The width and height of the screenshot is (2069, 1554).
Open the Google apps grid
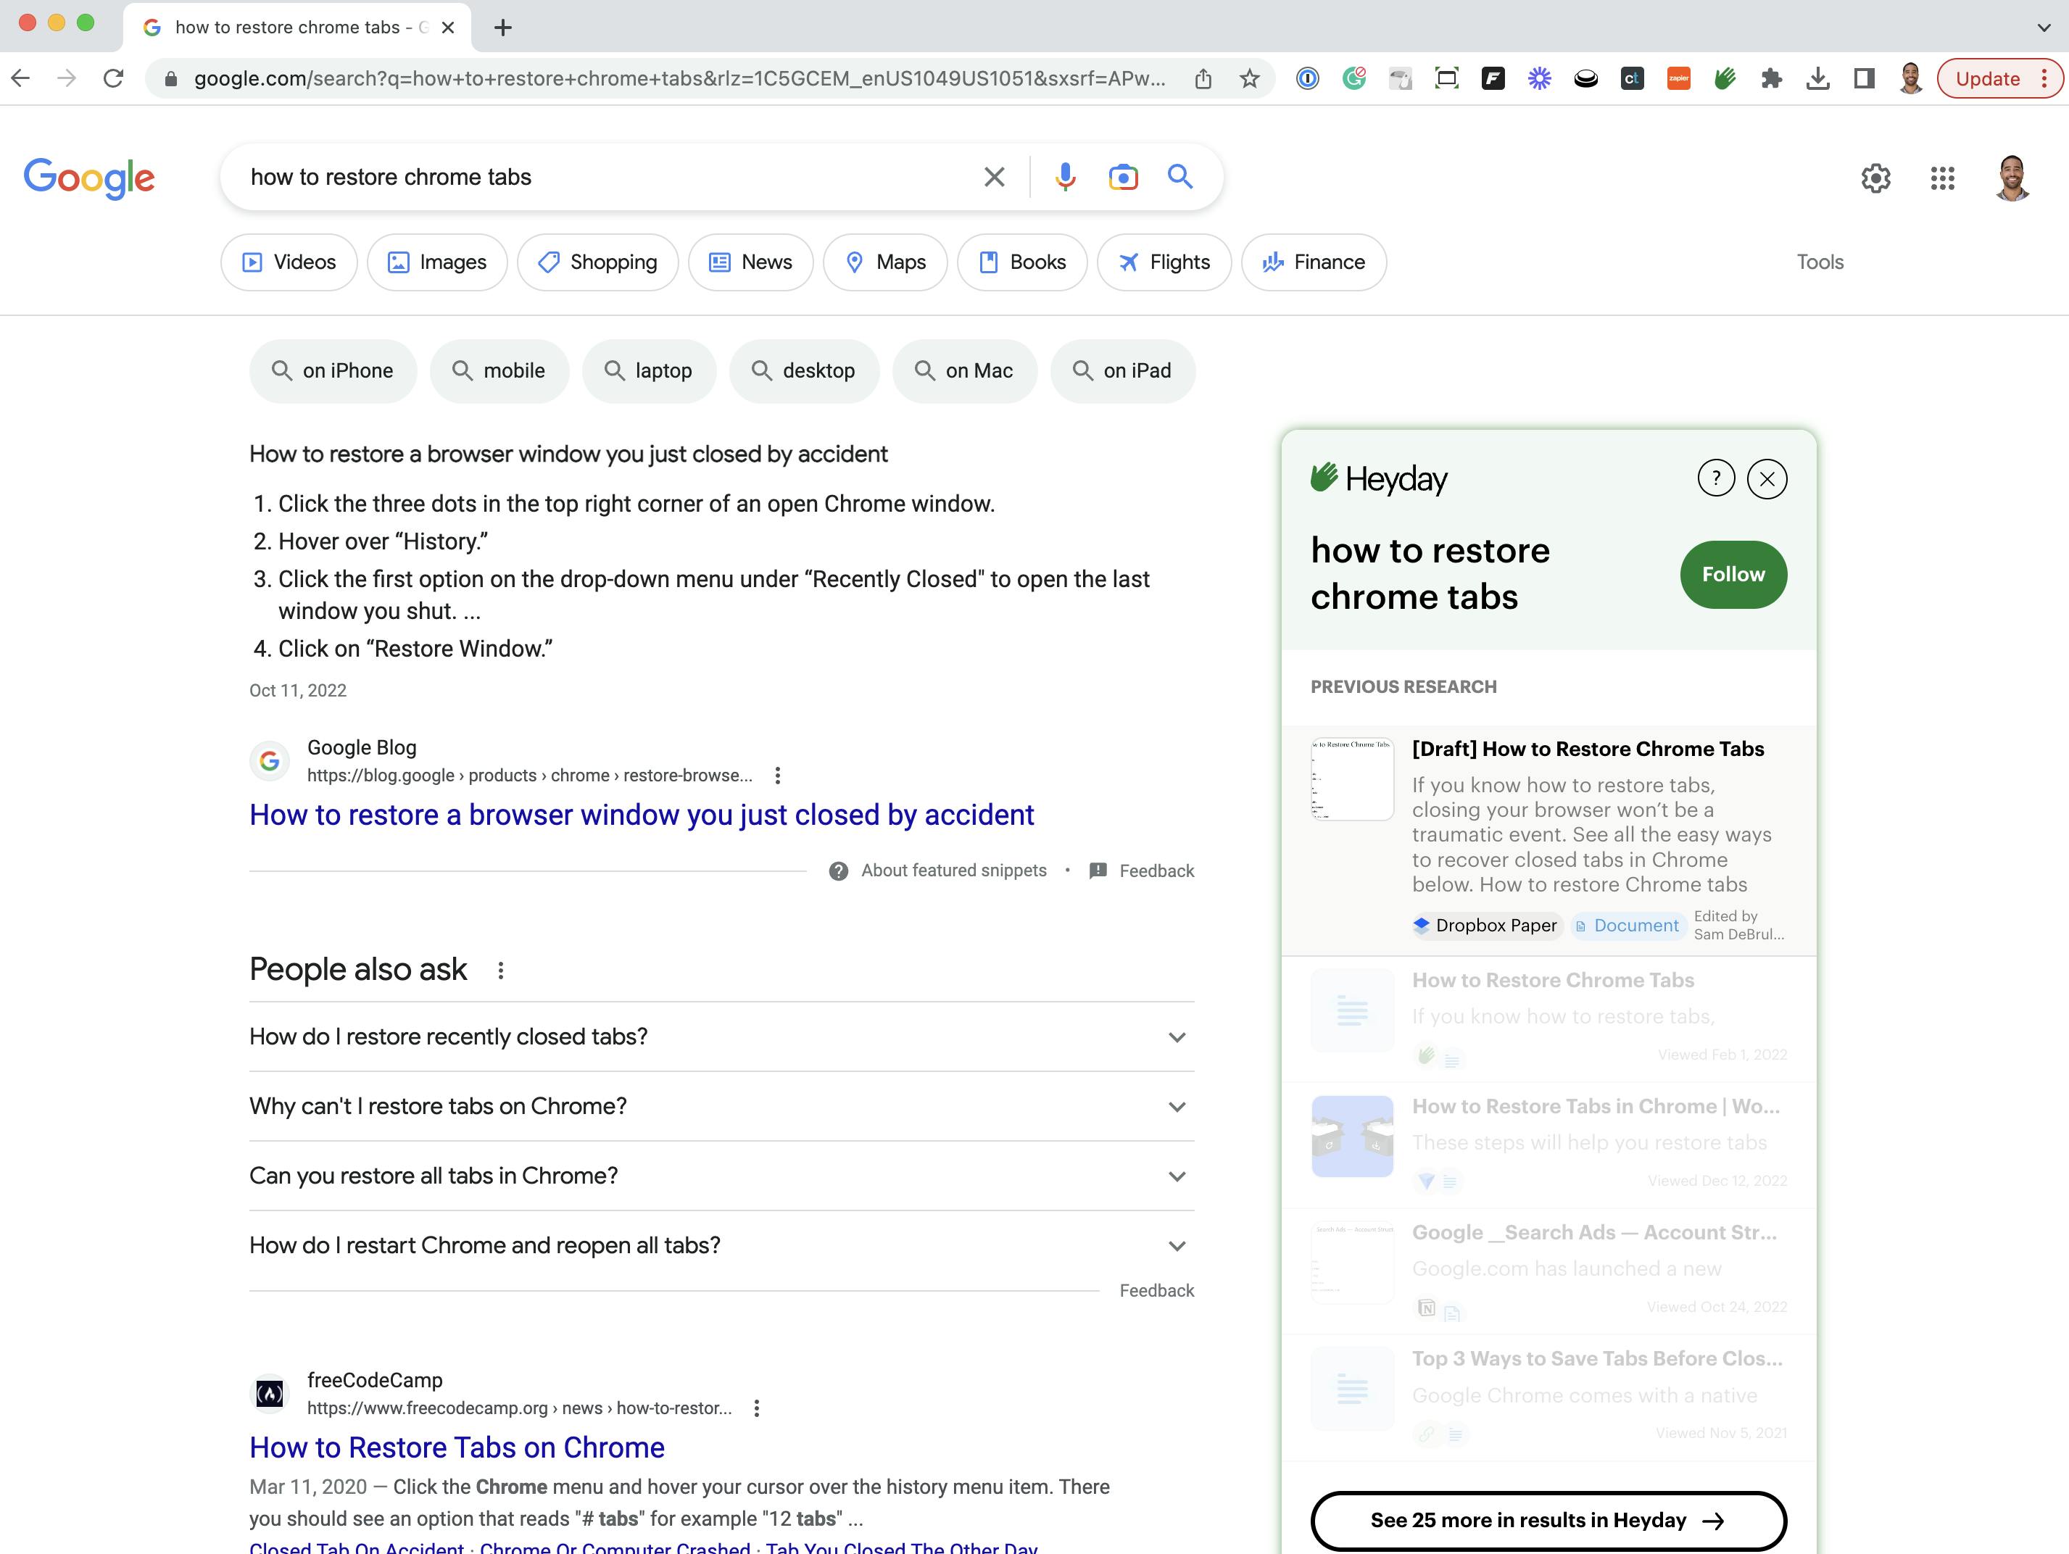click(x=1943, y=178)
